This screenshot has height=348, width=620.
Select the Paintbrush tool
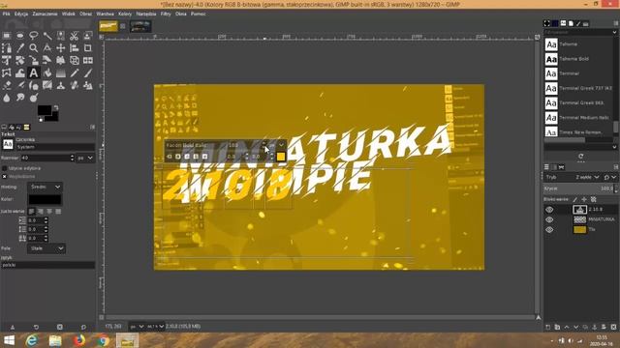[x=87, y=72]
